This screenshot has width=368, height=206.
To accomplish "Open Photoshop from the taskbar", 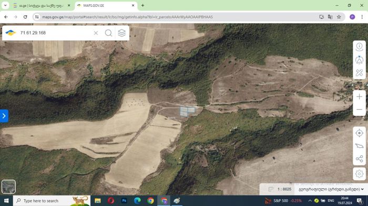I will [124, 201].
